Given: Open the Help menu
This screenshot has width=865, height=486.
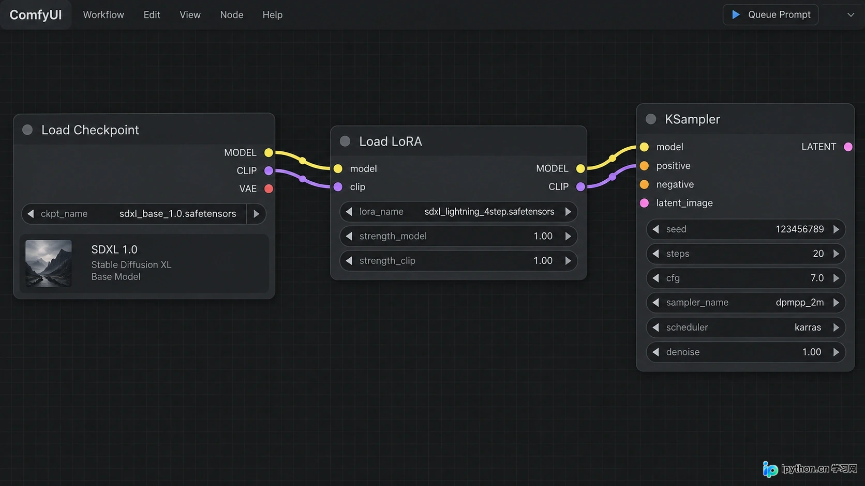Looking at the screenshot, I should 272,14.
